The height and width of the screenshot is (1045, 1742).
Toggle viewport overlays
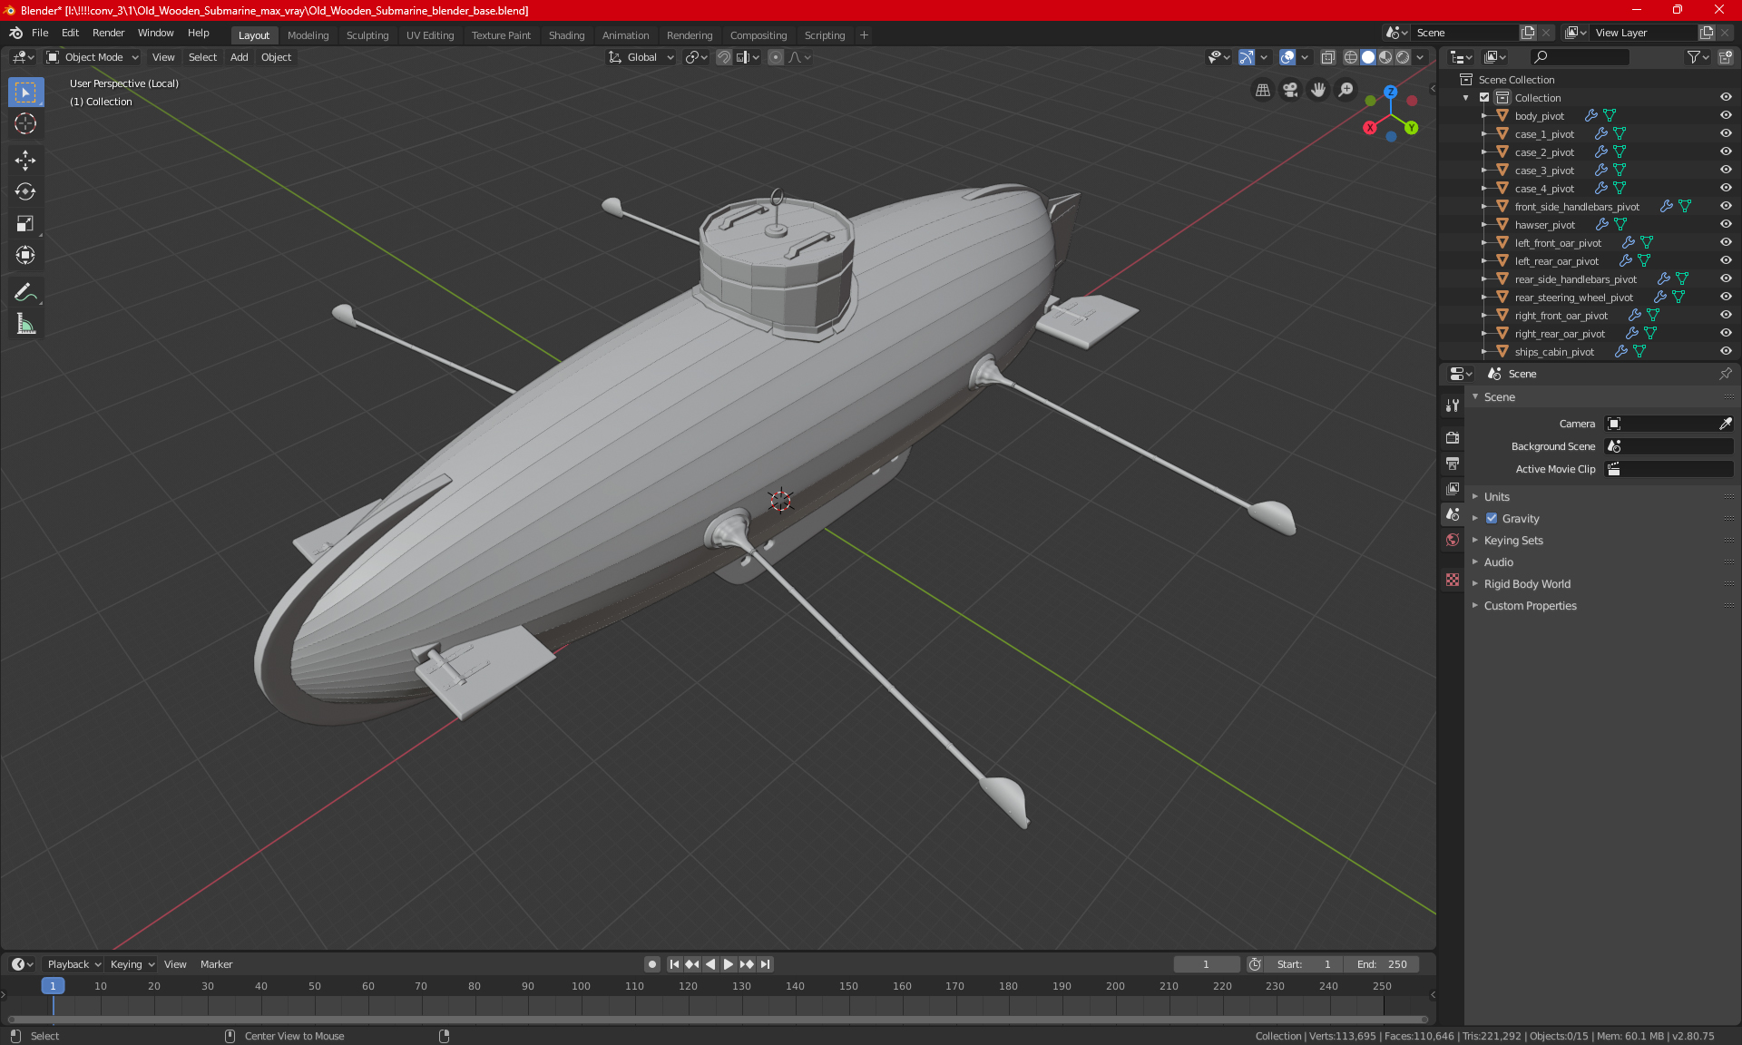point(1287,57)
